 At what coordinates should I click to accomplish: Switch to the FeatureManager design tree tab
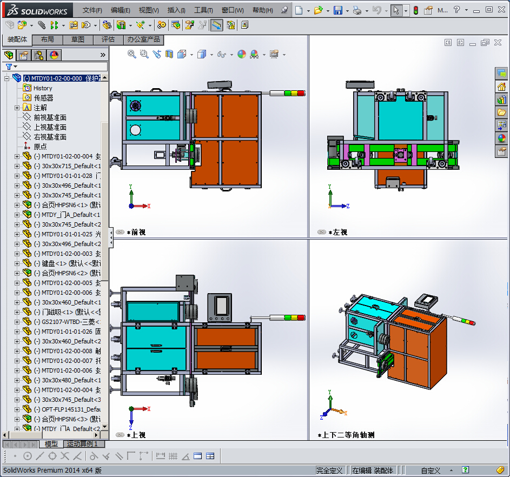click(x=9, y=55)
